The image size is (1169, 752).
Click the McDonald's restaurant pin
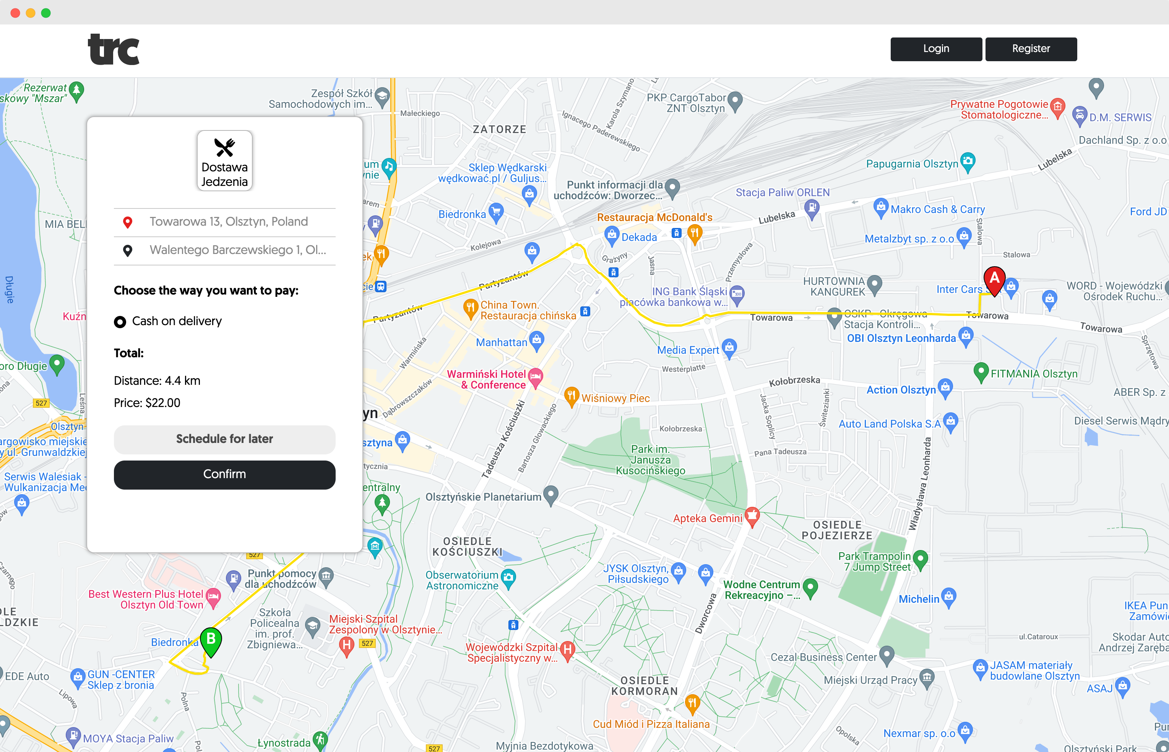click(x=695, y=233)
